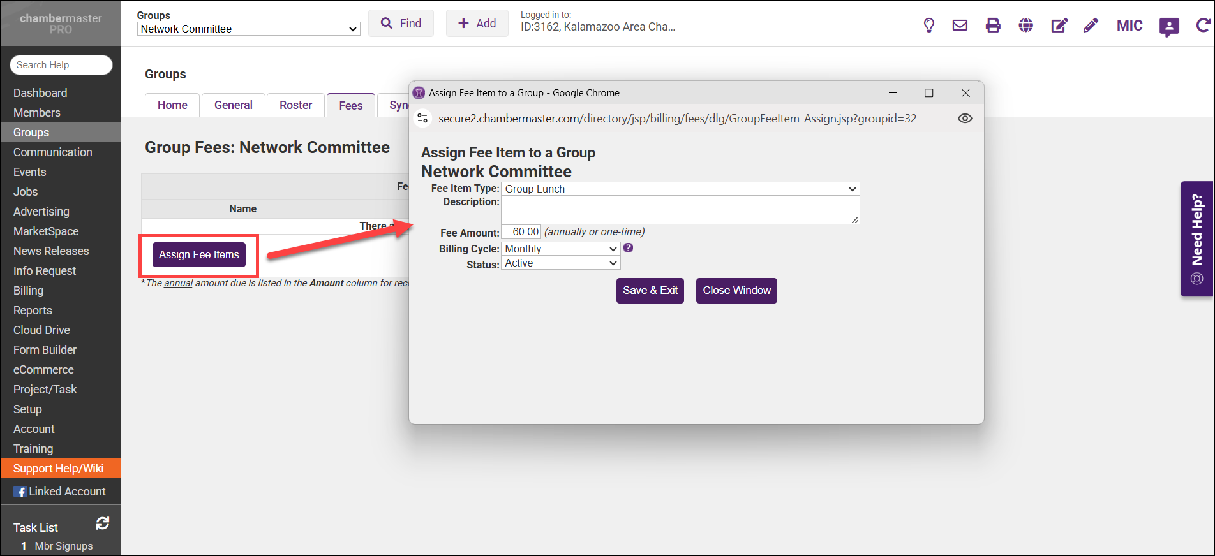Click the Billing Cycle help question icon
The height and width of the screenshot is (556, 1215).
628,248
